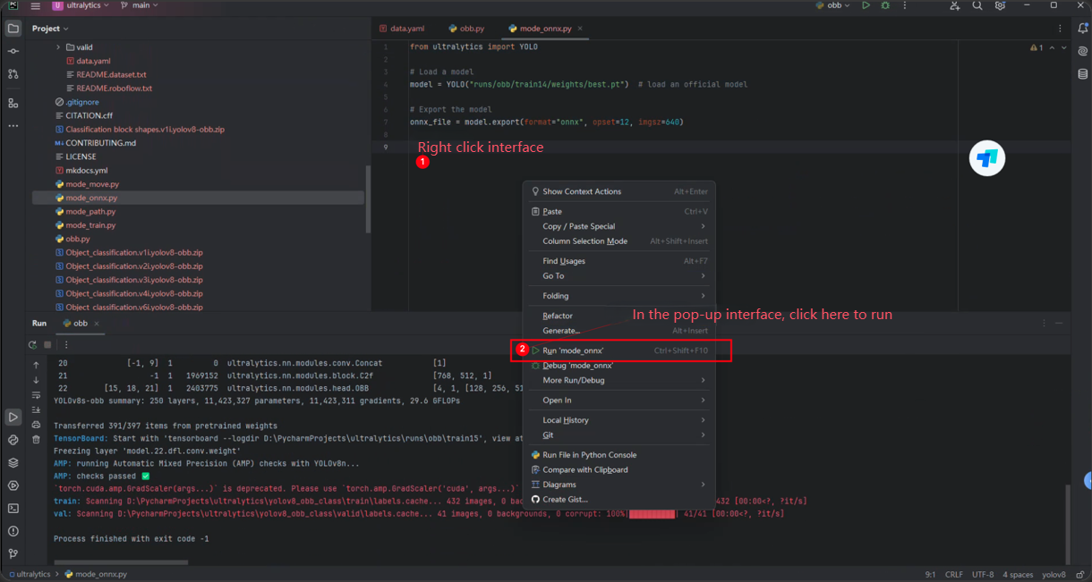
Task: Open the Terminal tool window
Action: click(x=13, y=509)
